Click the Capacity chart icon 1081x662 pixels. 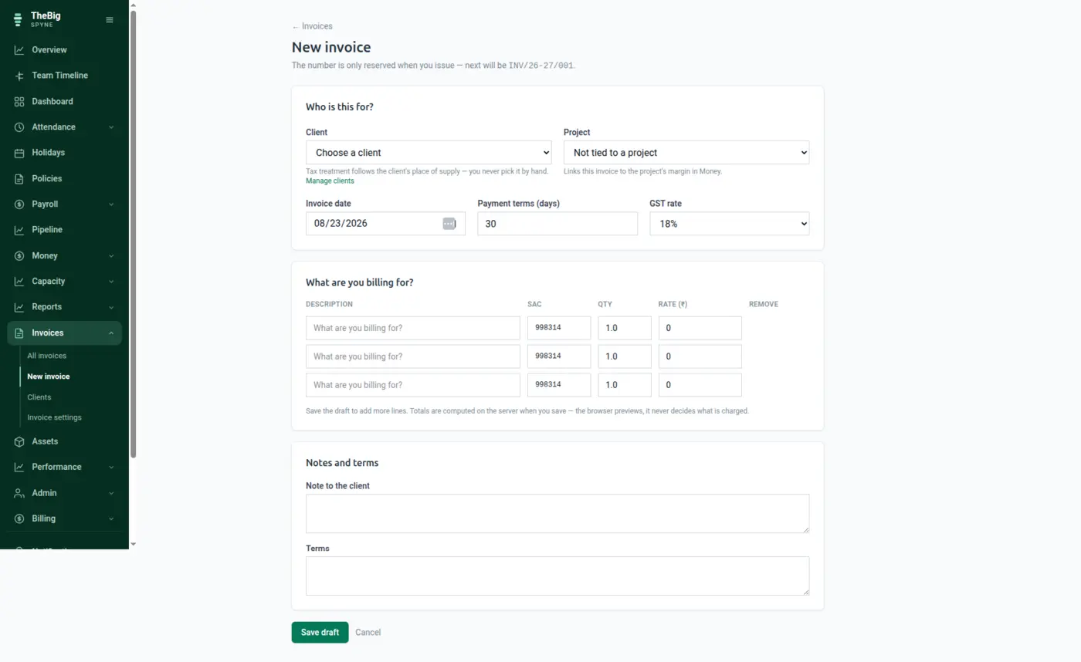pyautogui.click(x=19, y=282)
